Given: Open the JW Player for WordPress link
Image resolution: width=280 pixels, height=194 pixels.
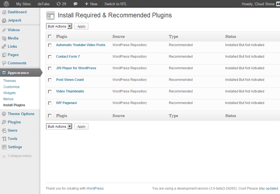Looking at the screenshot, I should pos(76,68).
